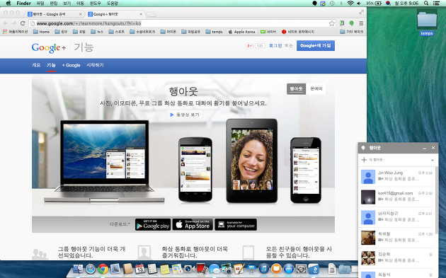Screen dimensions: 446x278
Task: Click the Google Play download badge
Action: [x=153, y=224]
